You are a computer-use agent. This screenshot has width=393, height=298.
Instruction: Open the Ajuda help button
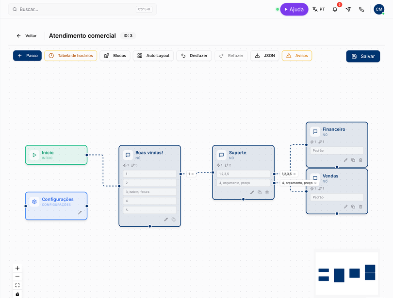tap(294, 9)
